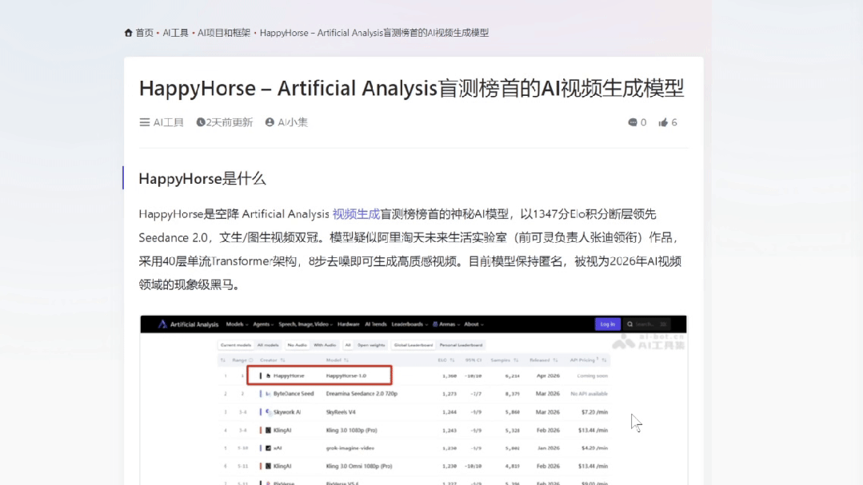Sort by the Released column header in the screenshot

(x=543, y=360)
